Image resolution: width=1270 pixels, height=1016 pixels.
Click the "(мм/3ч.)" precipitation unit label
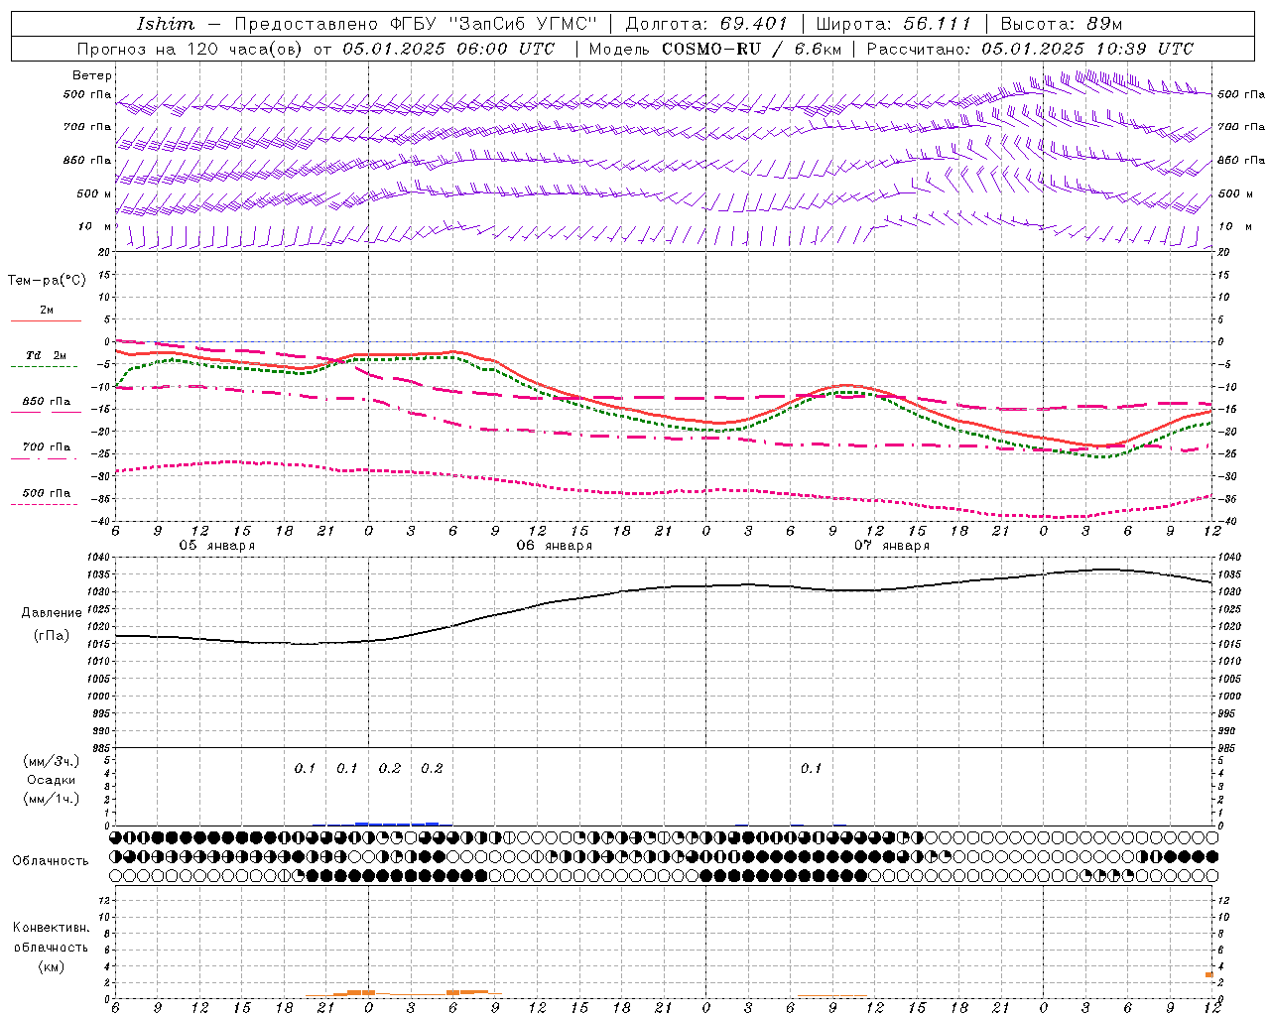click(x=52, y=761)
